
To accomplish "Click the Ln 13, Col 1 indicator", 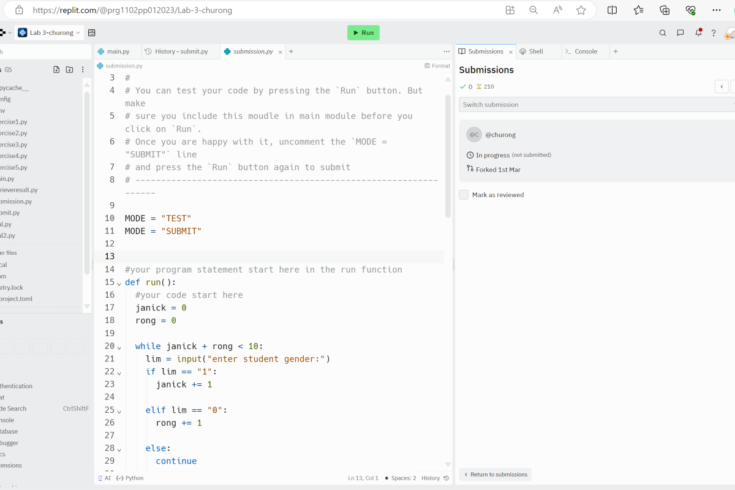I will pos(363,478).
